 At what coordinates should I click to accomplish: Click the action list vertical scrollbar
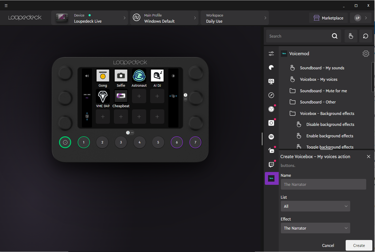373,77
